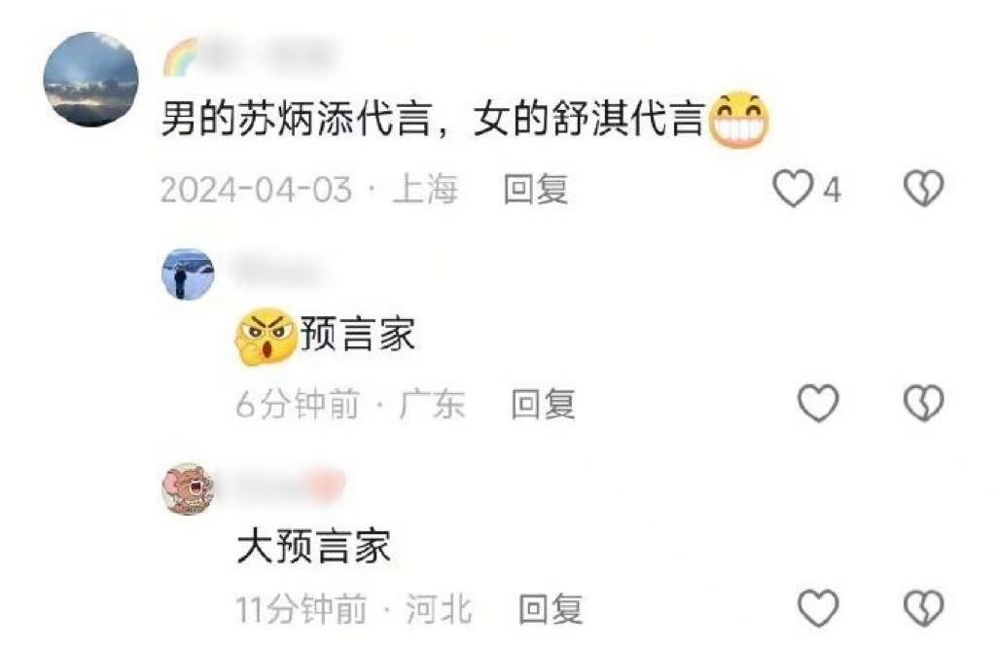Viewport: 996px width, 649px height.
Task: Open the sky-photo avatar profile
Action: coord(90,80)
